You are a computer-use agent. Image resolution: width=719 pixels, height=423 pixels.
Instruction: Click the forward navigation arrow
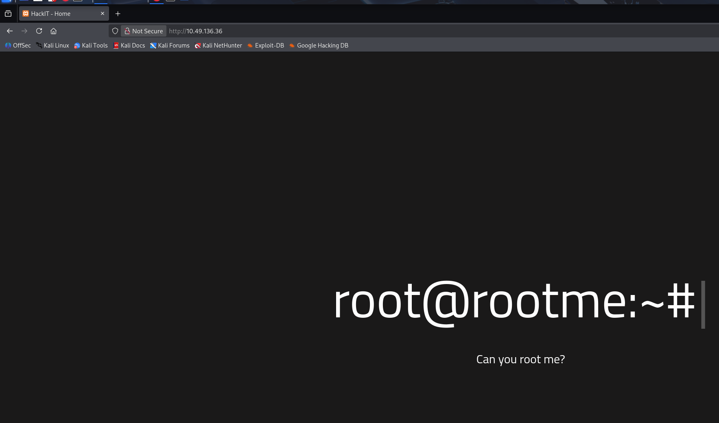[24, 31]
